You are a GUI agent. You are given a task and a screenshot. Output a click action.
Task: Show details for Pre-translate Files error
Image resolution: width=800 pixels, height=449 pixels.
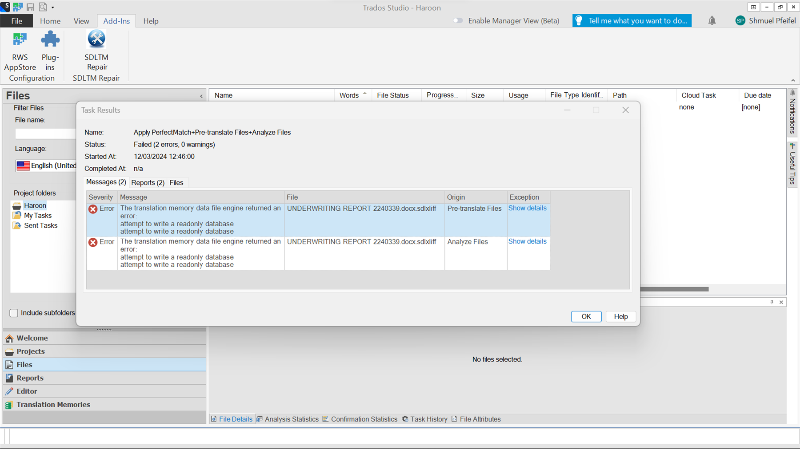click(528, 208)
